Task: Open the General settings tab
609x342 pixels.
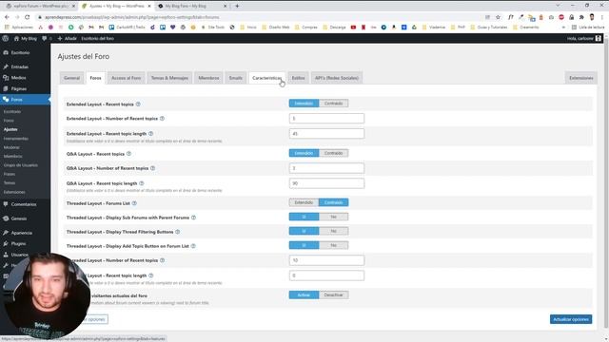Action: click(71, 78)
